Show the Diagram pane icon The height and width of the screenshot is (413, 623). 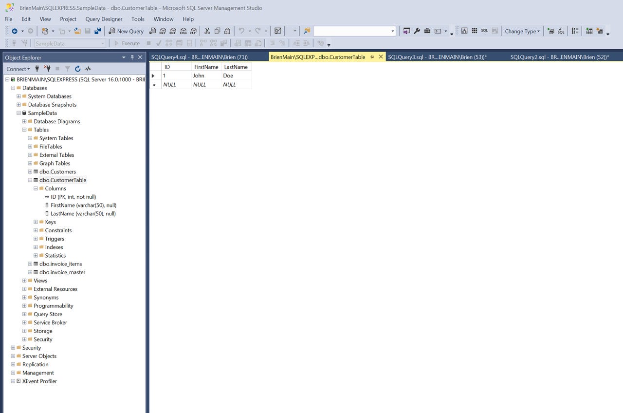[464, 31]
